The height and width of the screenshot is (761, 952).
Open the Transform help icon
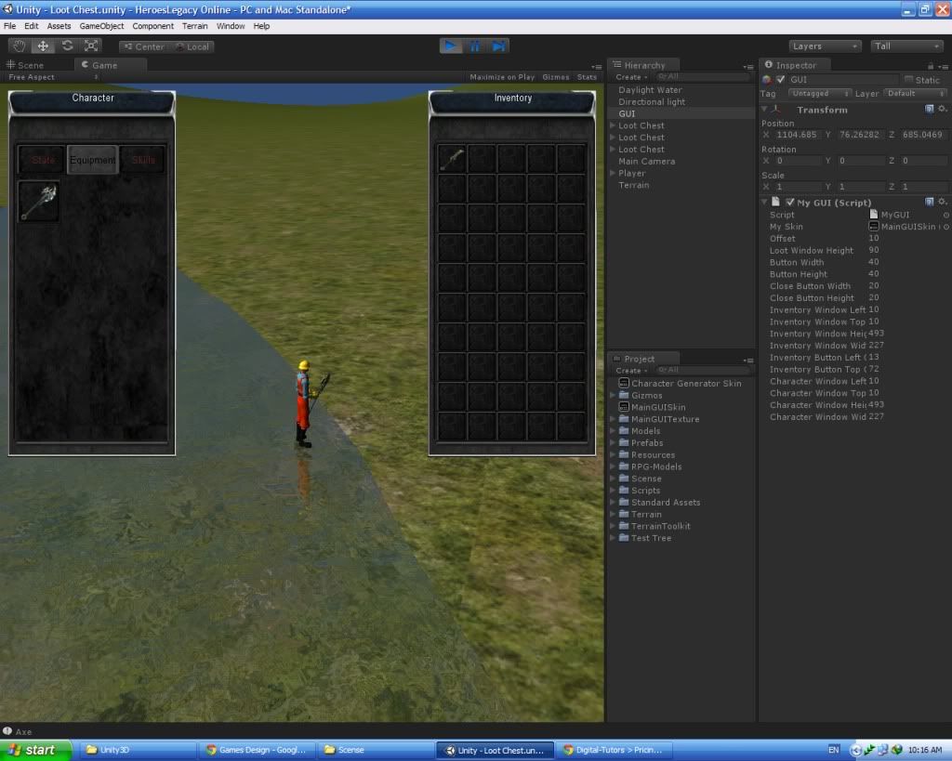929,110
